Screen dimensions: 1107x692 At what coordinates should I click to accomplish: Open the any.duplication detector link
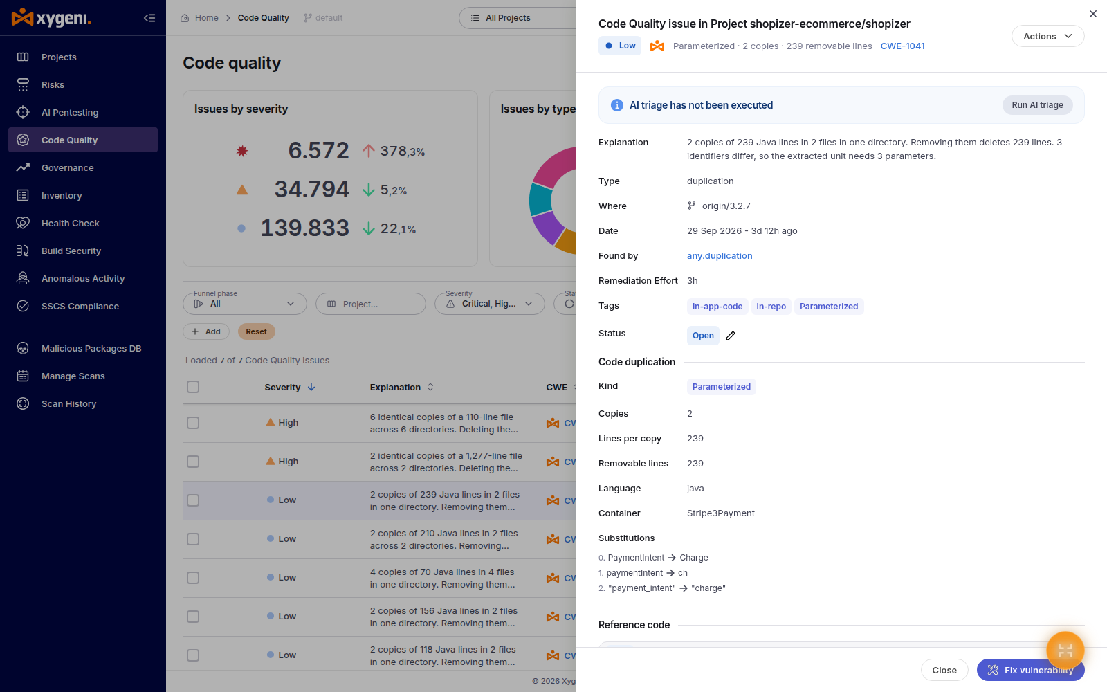[720, 256]
